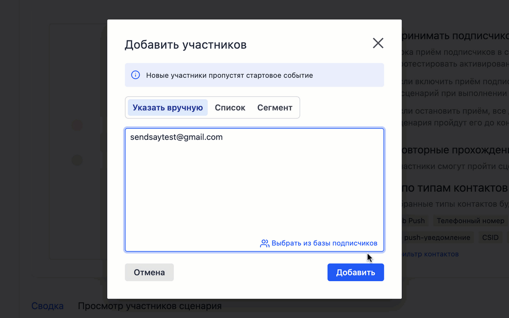Switch to the Список tab

point(230,108)
